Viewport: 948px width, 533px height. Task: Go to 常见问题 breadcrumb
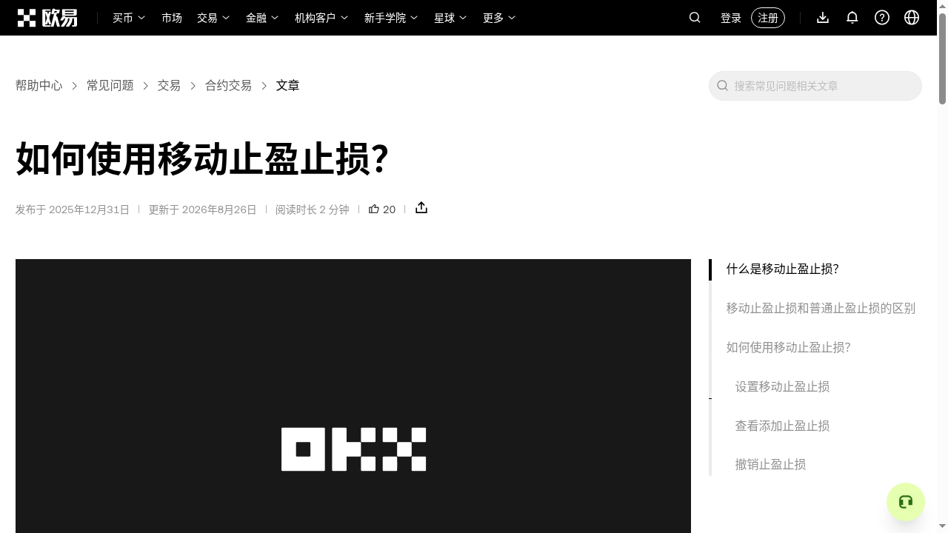(110, 86)
